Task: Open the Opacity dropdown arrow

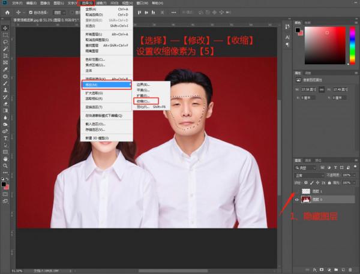Action: tap(354, 175)
